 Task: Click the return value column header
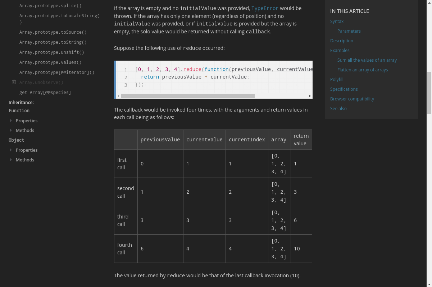coord(301,140)
